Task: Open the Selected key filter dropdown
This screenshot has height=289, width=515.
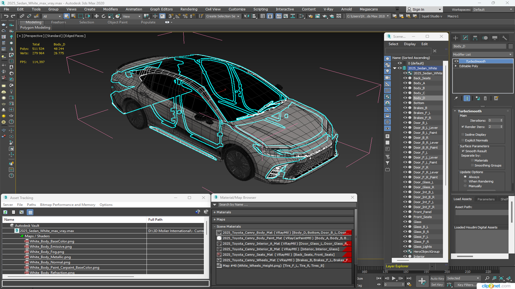Action: (x=463, y=278)
